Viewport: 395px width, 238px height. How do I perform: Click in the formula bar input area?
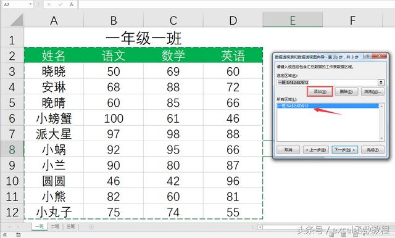pos(236,4)
